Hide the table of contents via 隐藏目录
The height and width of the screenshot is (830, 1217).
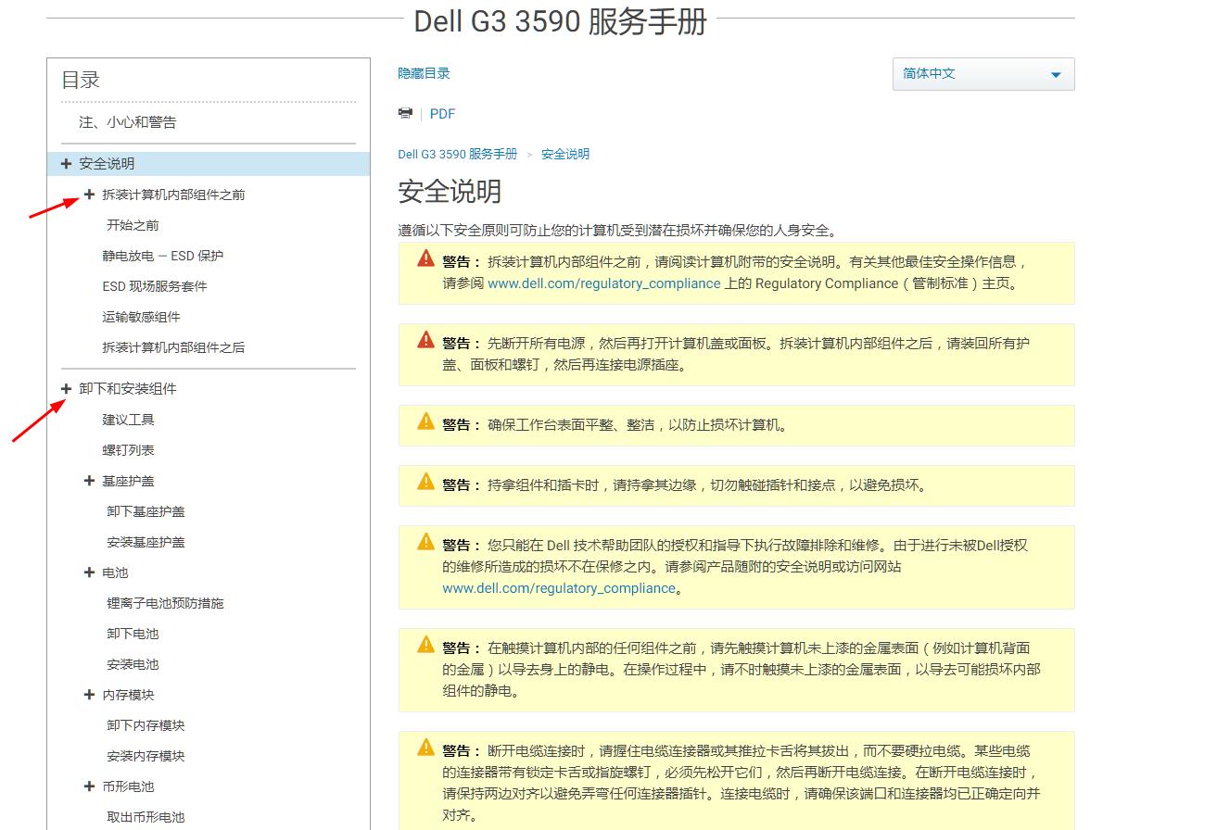point(423,72)
